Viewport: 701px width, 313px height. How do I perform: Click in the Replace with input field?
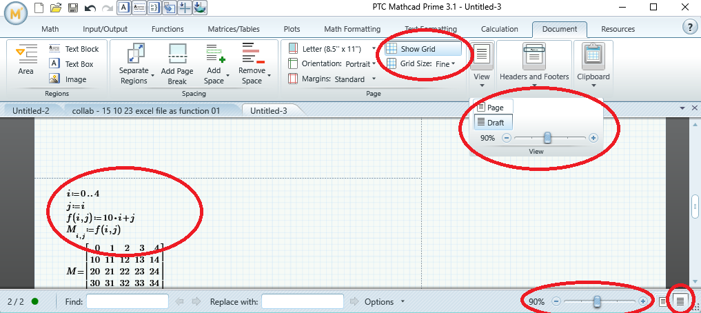(303, 302)
